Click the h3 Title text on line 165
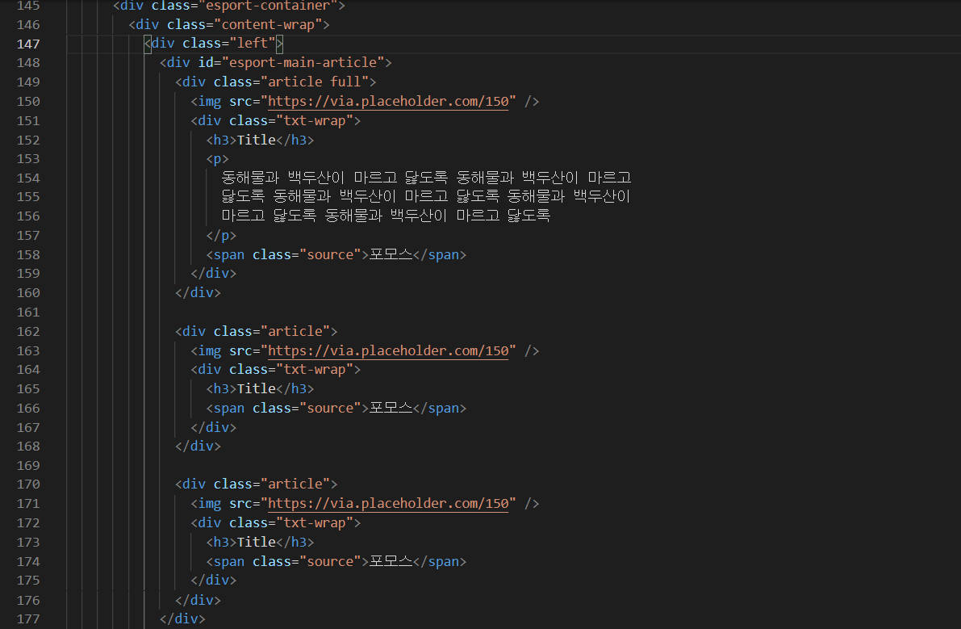This screenshot has height=629, width=961. pos(256,388)
